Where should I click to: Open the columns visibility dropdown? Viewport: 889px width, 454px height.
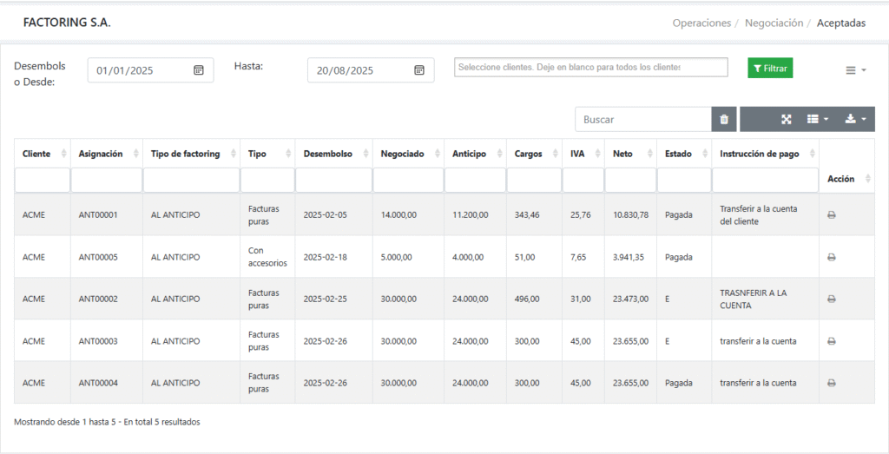pyautogui.click(x=818, y=120)
